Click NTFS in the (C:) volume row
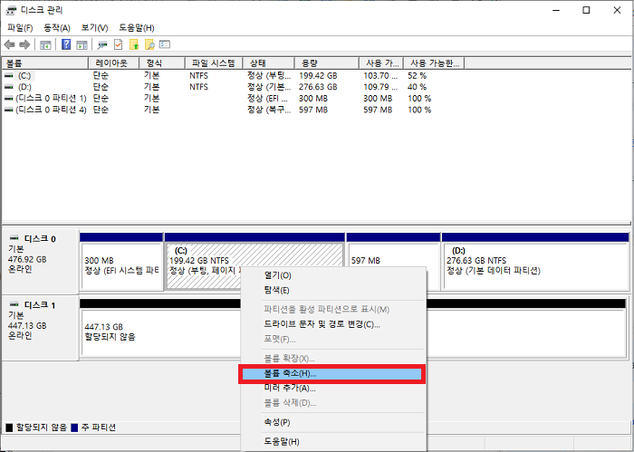The height and width of the screenshot is (452, 634). coord(198,75)
